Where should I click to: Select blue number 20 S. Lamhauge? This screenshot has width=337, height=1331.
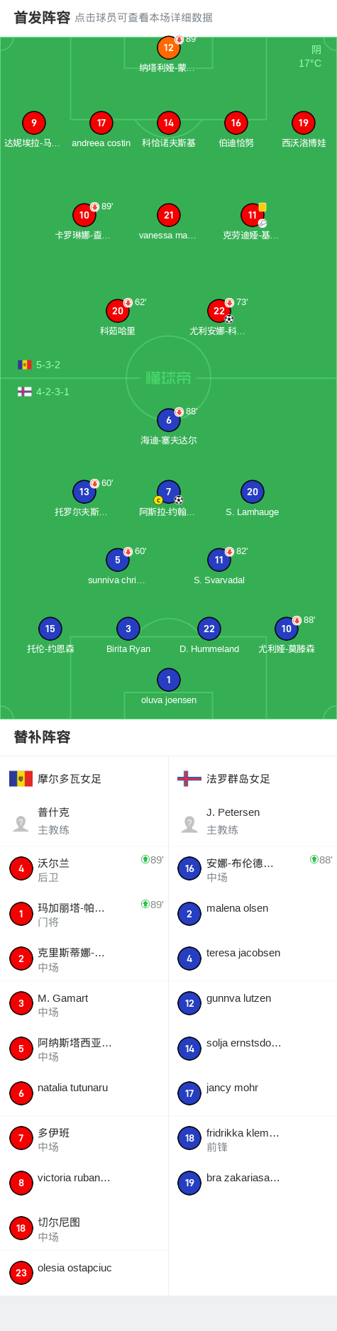coord(253,492)
